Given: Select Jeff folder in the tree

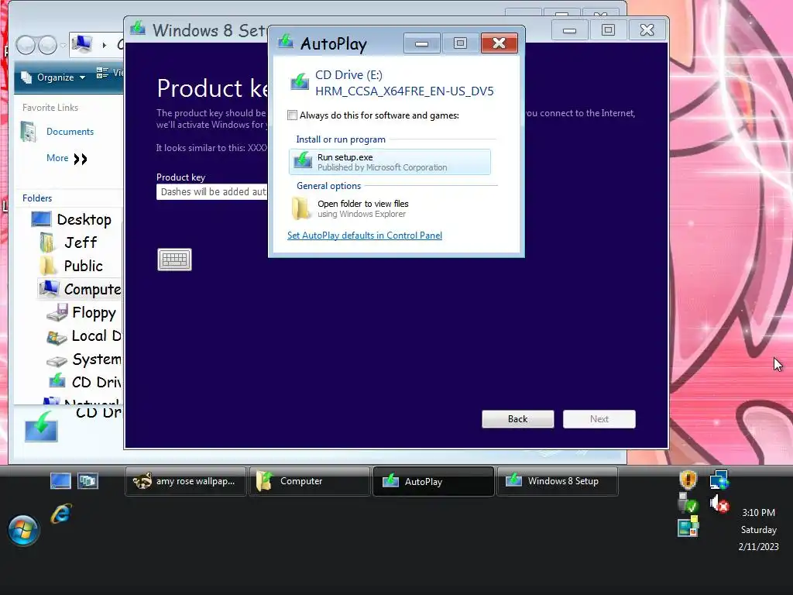Looking at the screenshot, I should pos(81,242).
